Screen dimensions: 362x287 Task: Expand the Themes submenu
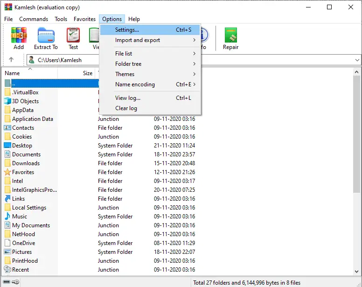tap(150, 74)
